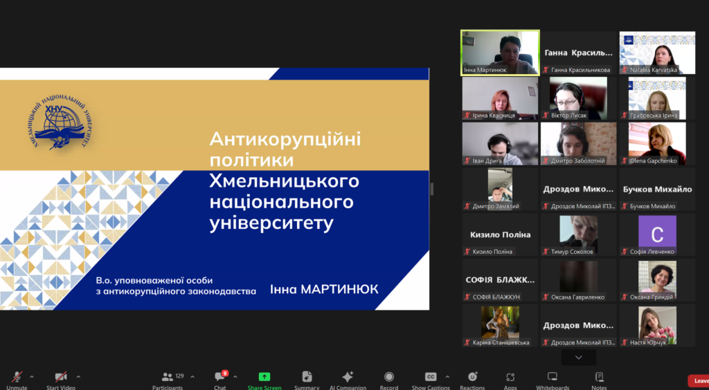
Task: Open the Participants panel
Action: tap(168, 378)
